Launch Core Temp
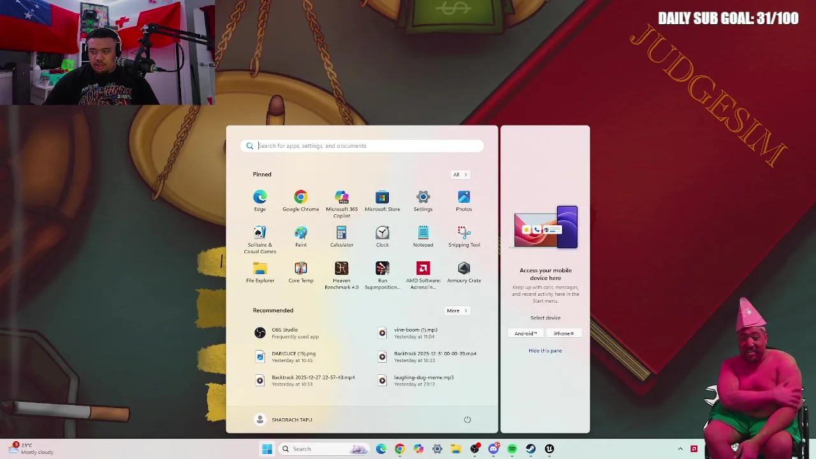 300,272
